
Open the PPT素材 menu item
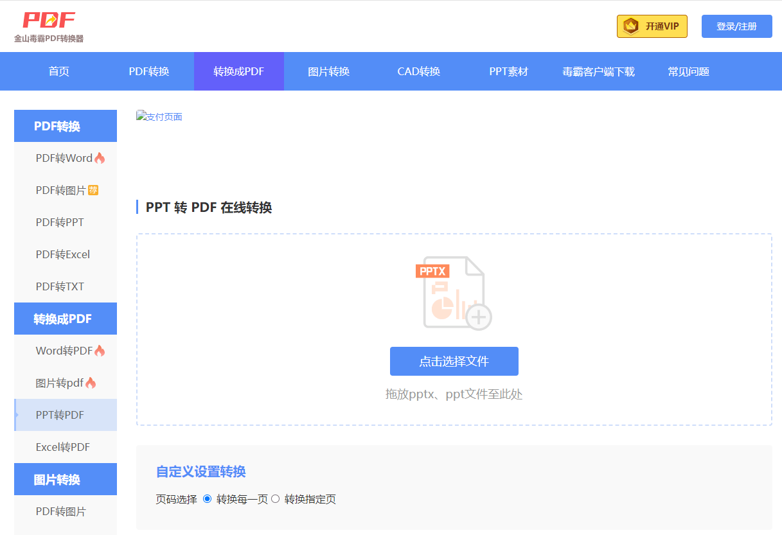coord(509,71)
